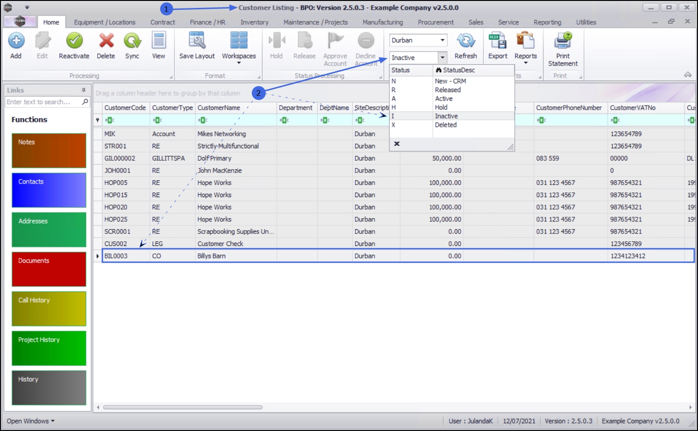
Task: Click the Links search text field
Action: pos(43,102)
